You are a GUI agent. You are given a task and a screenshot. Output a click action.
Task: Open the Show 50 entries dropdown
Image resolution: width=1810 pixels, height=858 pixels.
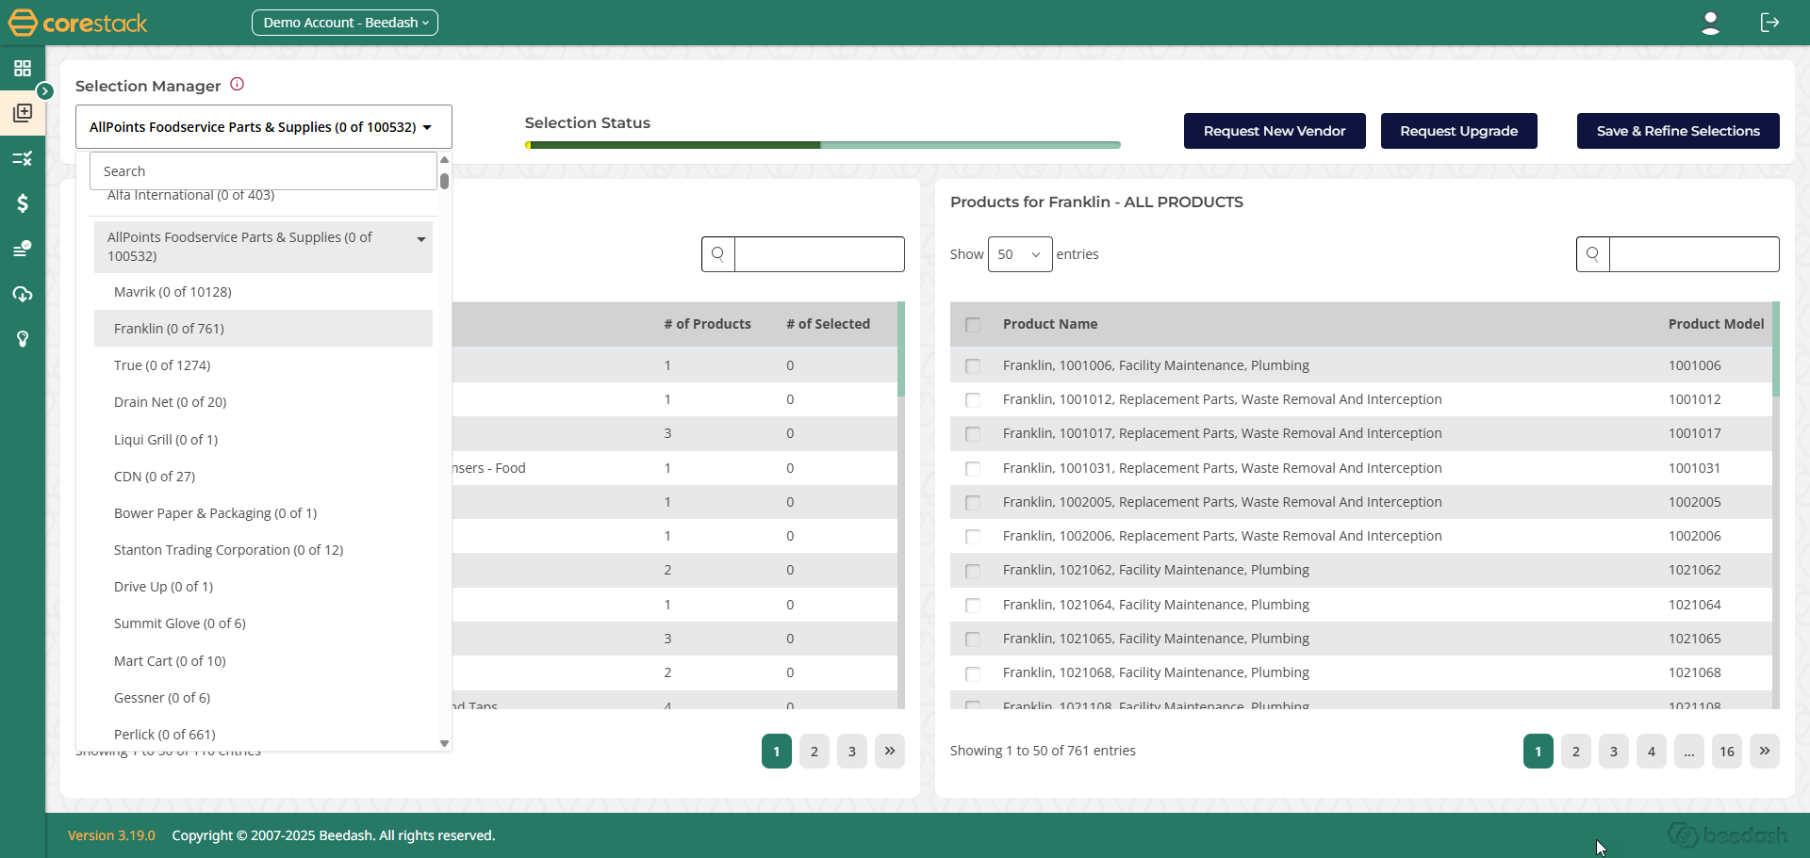point(1020,254)
